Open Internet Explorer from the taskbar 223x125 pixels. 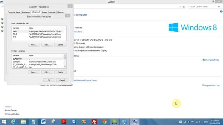click(x=13, y=122)
